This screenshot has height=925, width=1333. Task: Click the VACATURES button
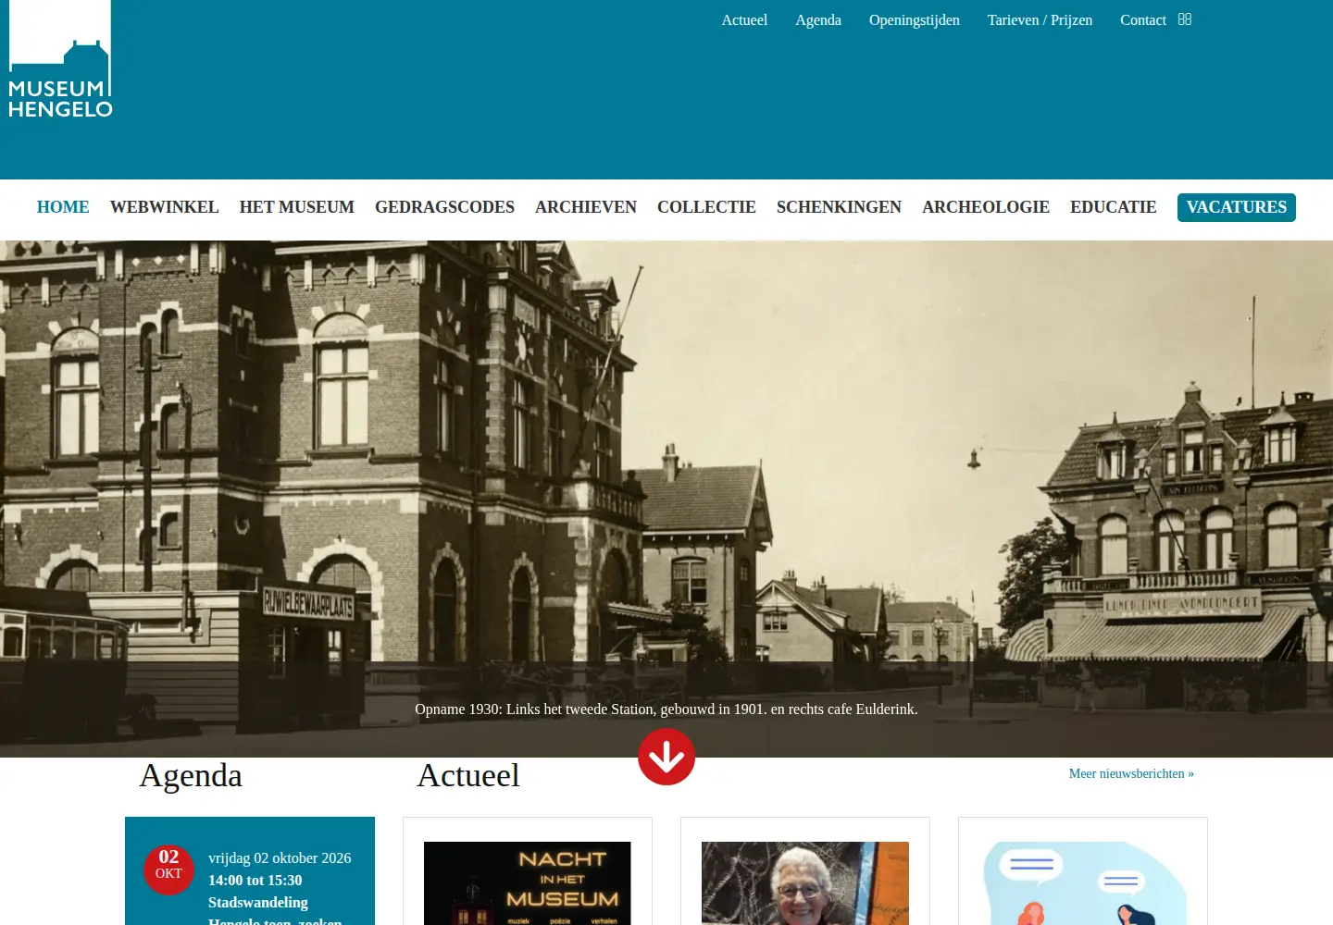pos(1237,207)
